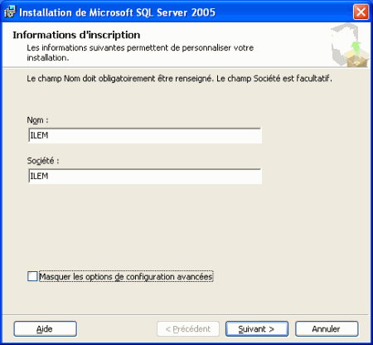
Task: Focus the Nom text field
Action: pos(145,135)
